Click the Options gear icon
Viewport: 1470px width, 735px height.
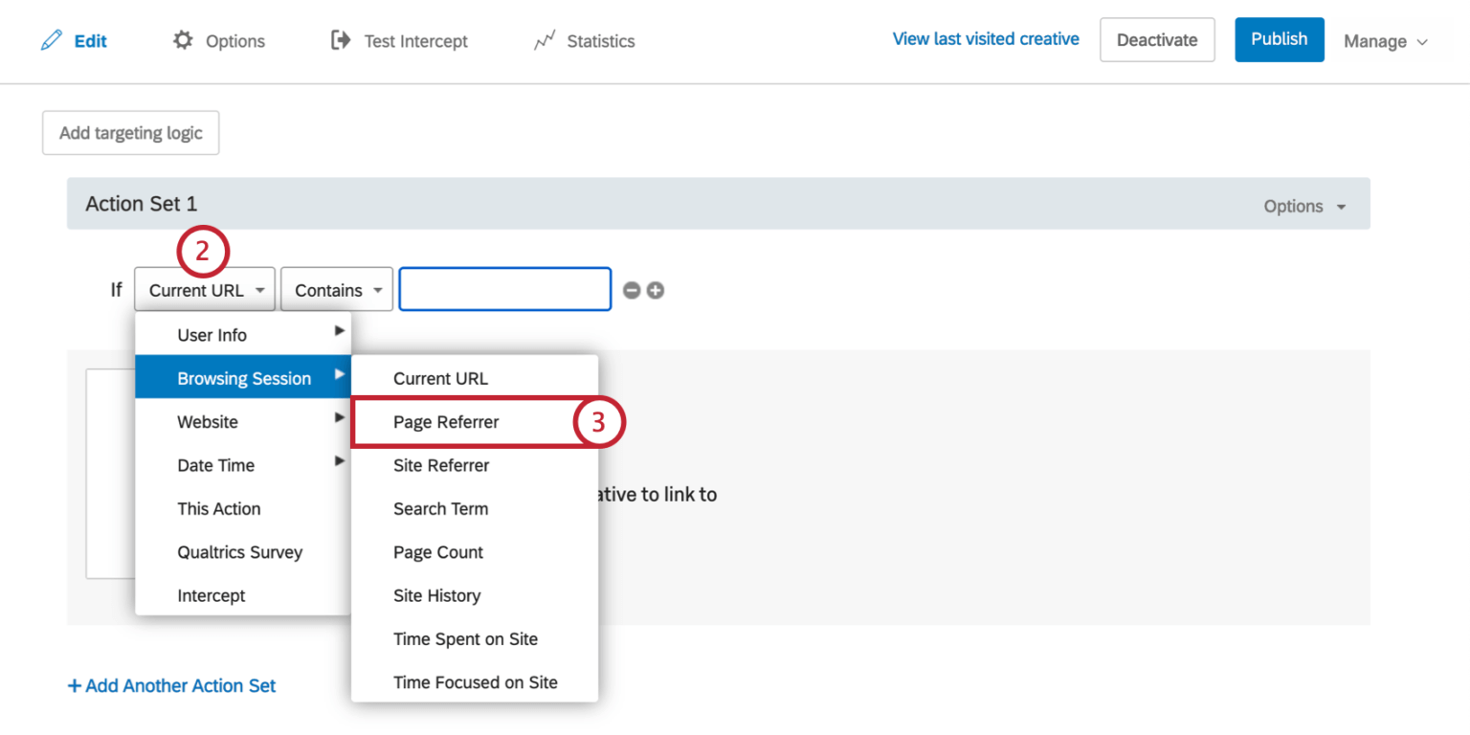[x=183, y=40]
